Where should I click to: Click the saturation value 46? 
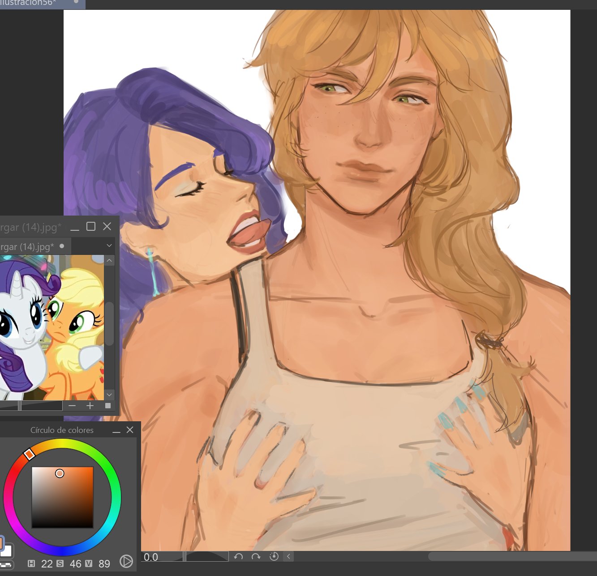point(76,563)
